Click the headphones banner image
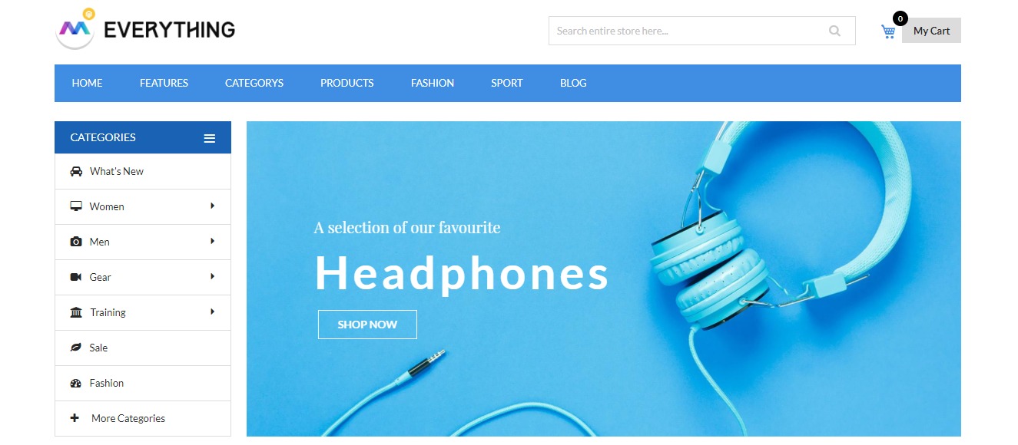The height and width of the screenshot is (445, 1018). click(604, 279)
